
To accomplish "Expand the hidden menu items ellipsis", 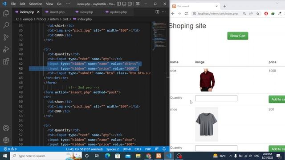I will [x=68, y=4].
